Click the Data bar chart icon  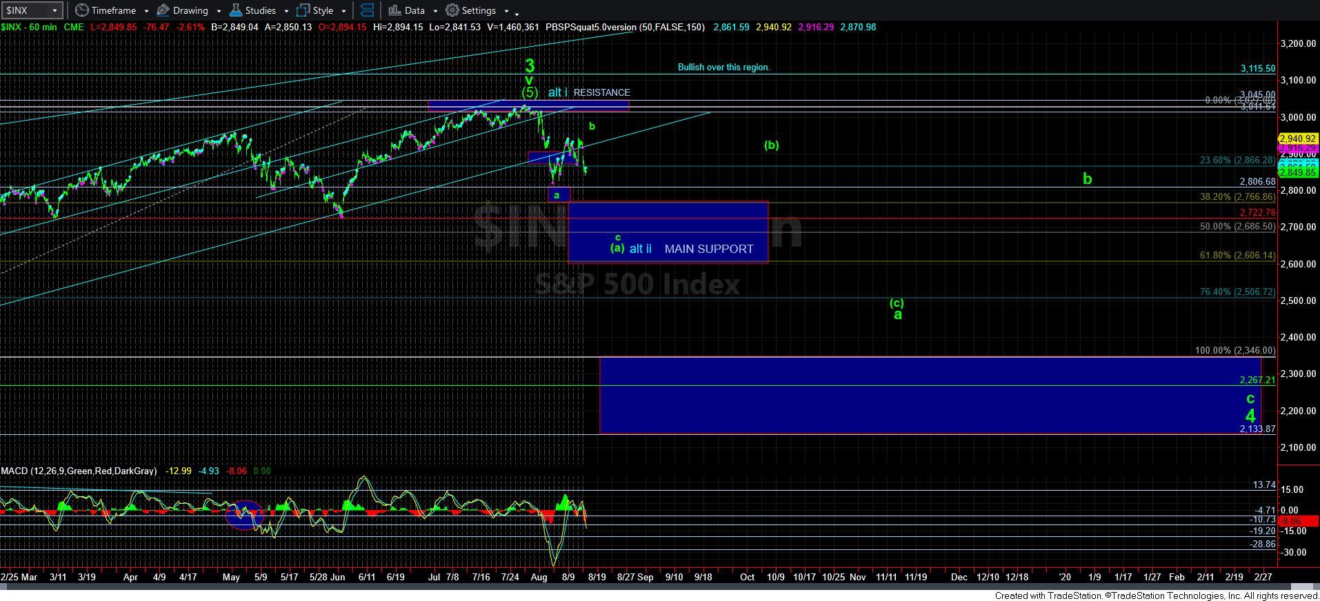pyautogui.click(x=394, y=10)
